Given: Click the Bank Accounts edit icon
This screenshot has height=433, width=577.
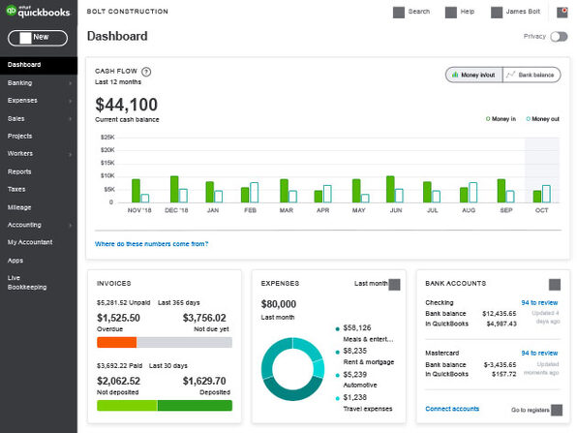Looking at the screenshot, I should point(555,285).
